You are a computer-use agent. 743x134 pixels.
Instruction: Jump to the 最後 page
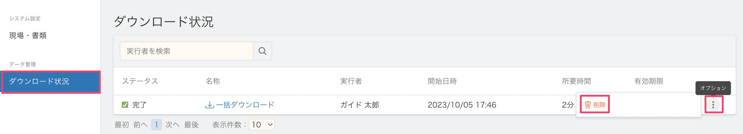pyautogui.click(x=191, y=125)
